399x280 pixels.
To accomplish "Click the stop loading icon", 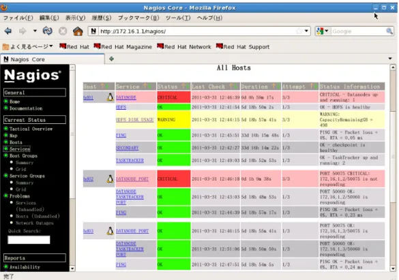I will [63, 31].
